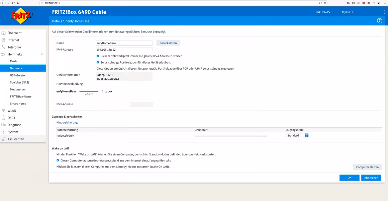Click the Internet globe icon
Screen dimensions: 388x201
[3, 40]
